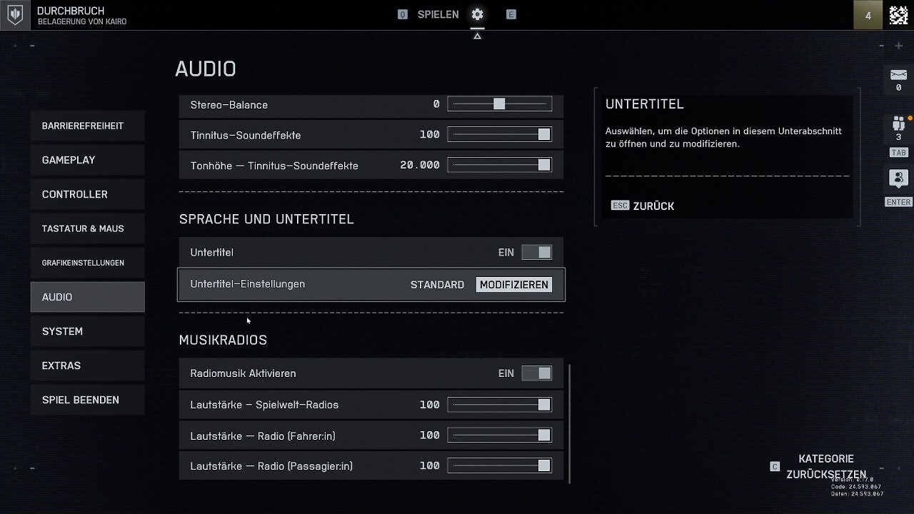Open GRAFIKEINSTELLUNGEN category
The height and width of the screenshot is (514, 914).
pyautogui.click(x=87, y=263)
